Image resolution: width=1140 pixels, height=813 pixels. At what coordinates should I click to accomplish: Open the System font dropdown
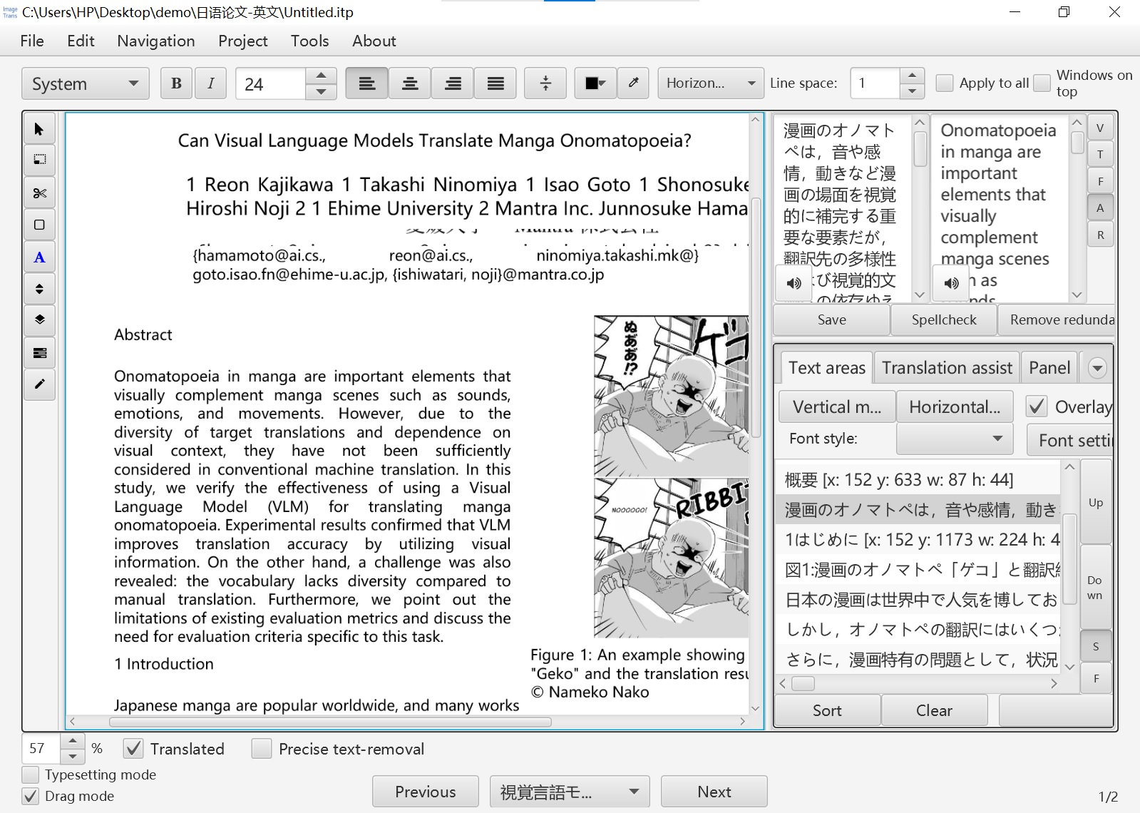pyautogui.click(x=85, y=83)
